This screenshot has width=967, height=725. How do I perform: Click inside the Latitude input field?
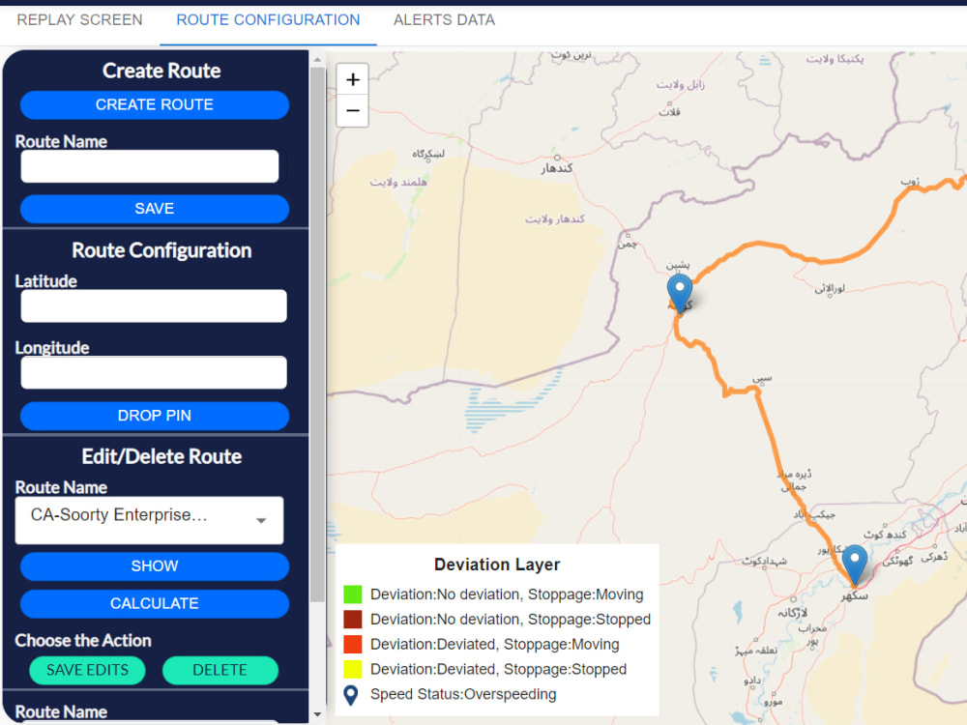153,306
